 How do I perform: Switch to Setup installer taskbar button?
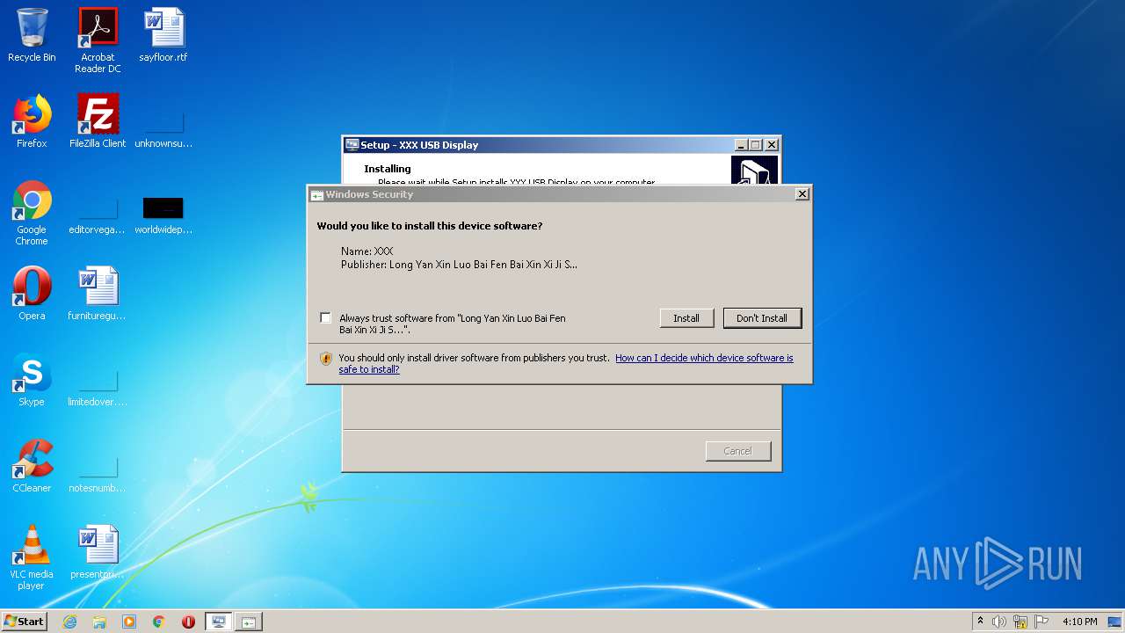219,622
